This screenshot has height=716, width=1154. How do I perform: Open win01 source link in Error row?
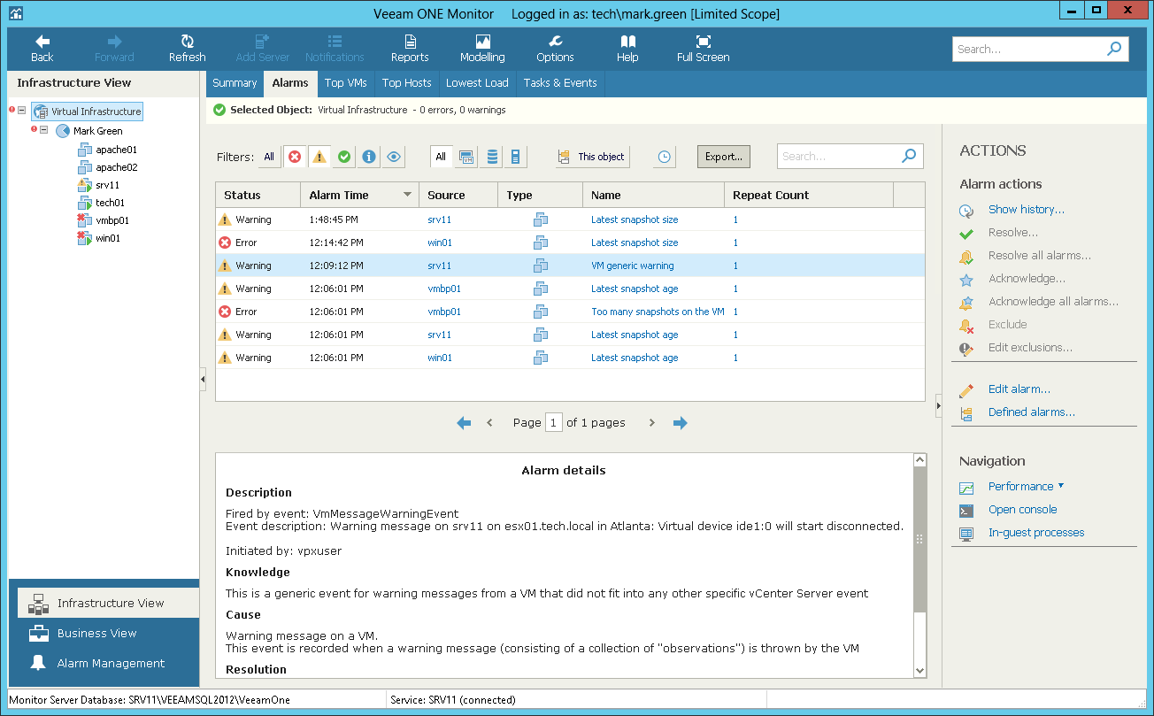tap(440, 243)
